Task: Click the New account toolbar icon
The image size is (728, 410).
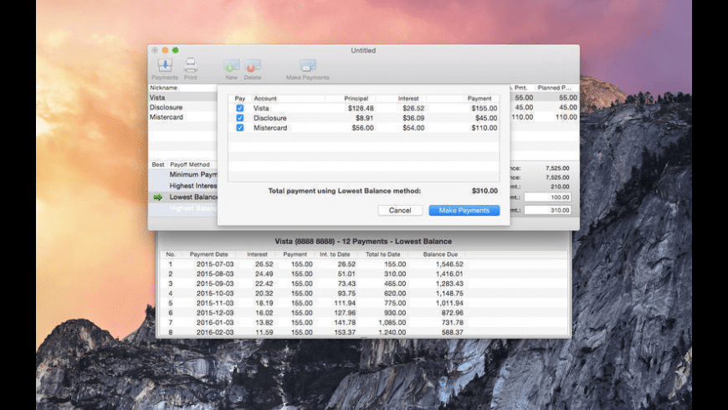Action: (x=231, y=65)
